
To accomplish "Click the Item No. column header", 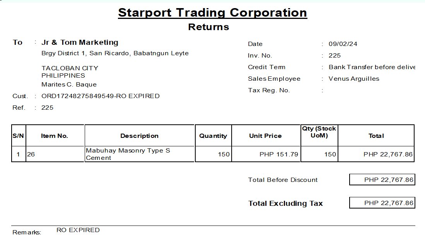I will point(55,136).
